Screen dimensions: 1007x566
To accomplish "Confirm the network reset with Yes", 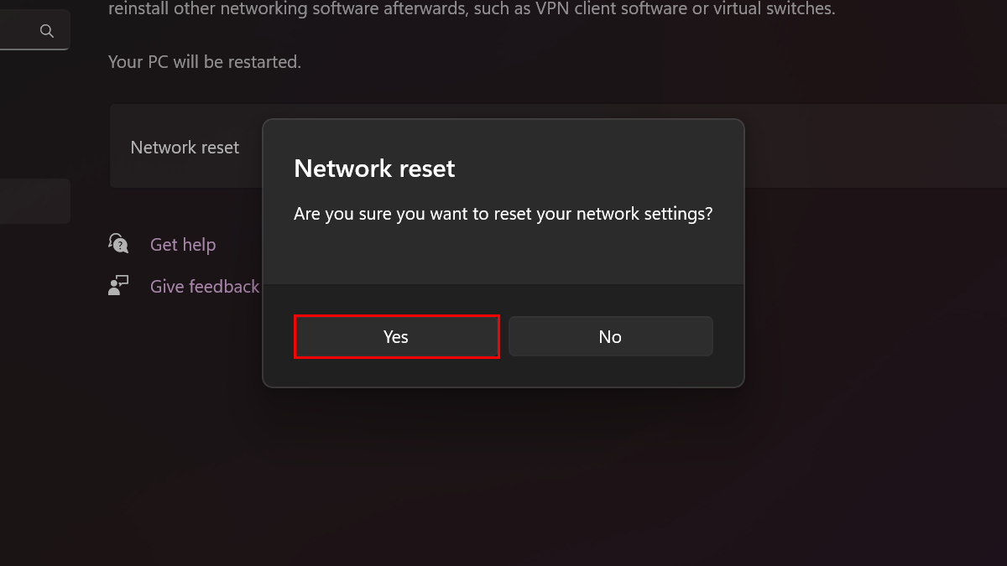I will coord(396,336).
